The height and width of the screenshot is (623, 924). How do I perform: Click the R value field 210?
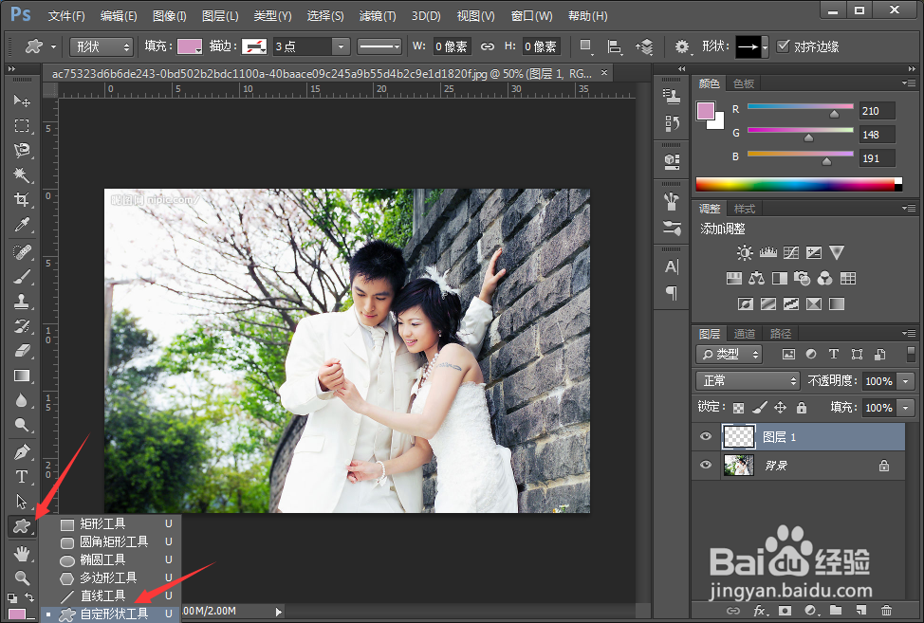point(877,111)
